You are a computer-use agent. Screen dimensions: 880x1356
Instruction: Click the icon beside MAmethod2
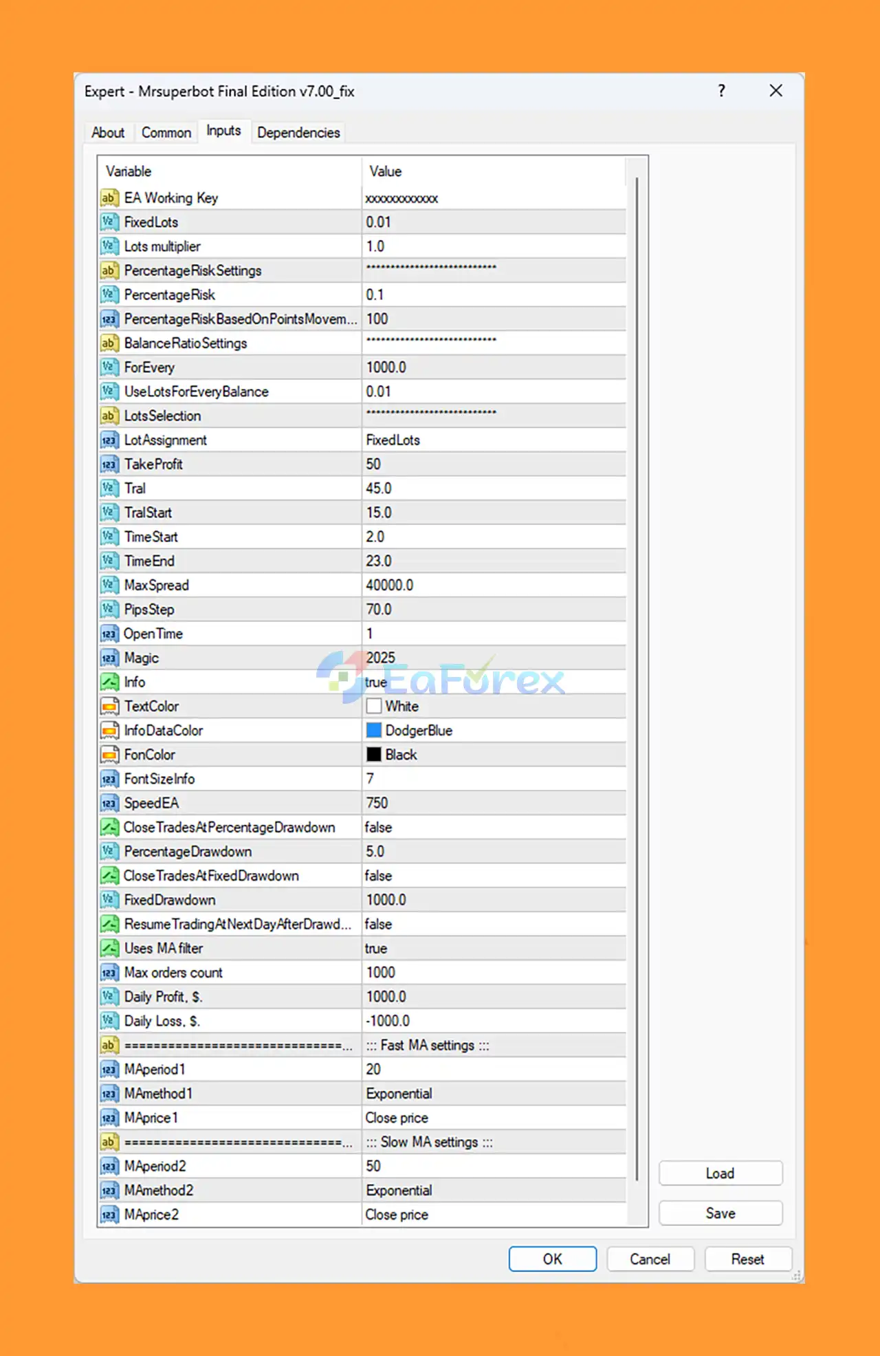click(109, 1190)
